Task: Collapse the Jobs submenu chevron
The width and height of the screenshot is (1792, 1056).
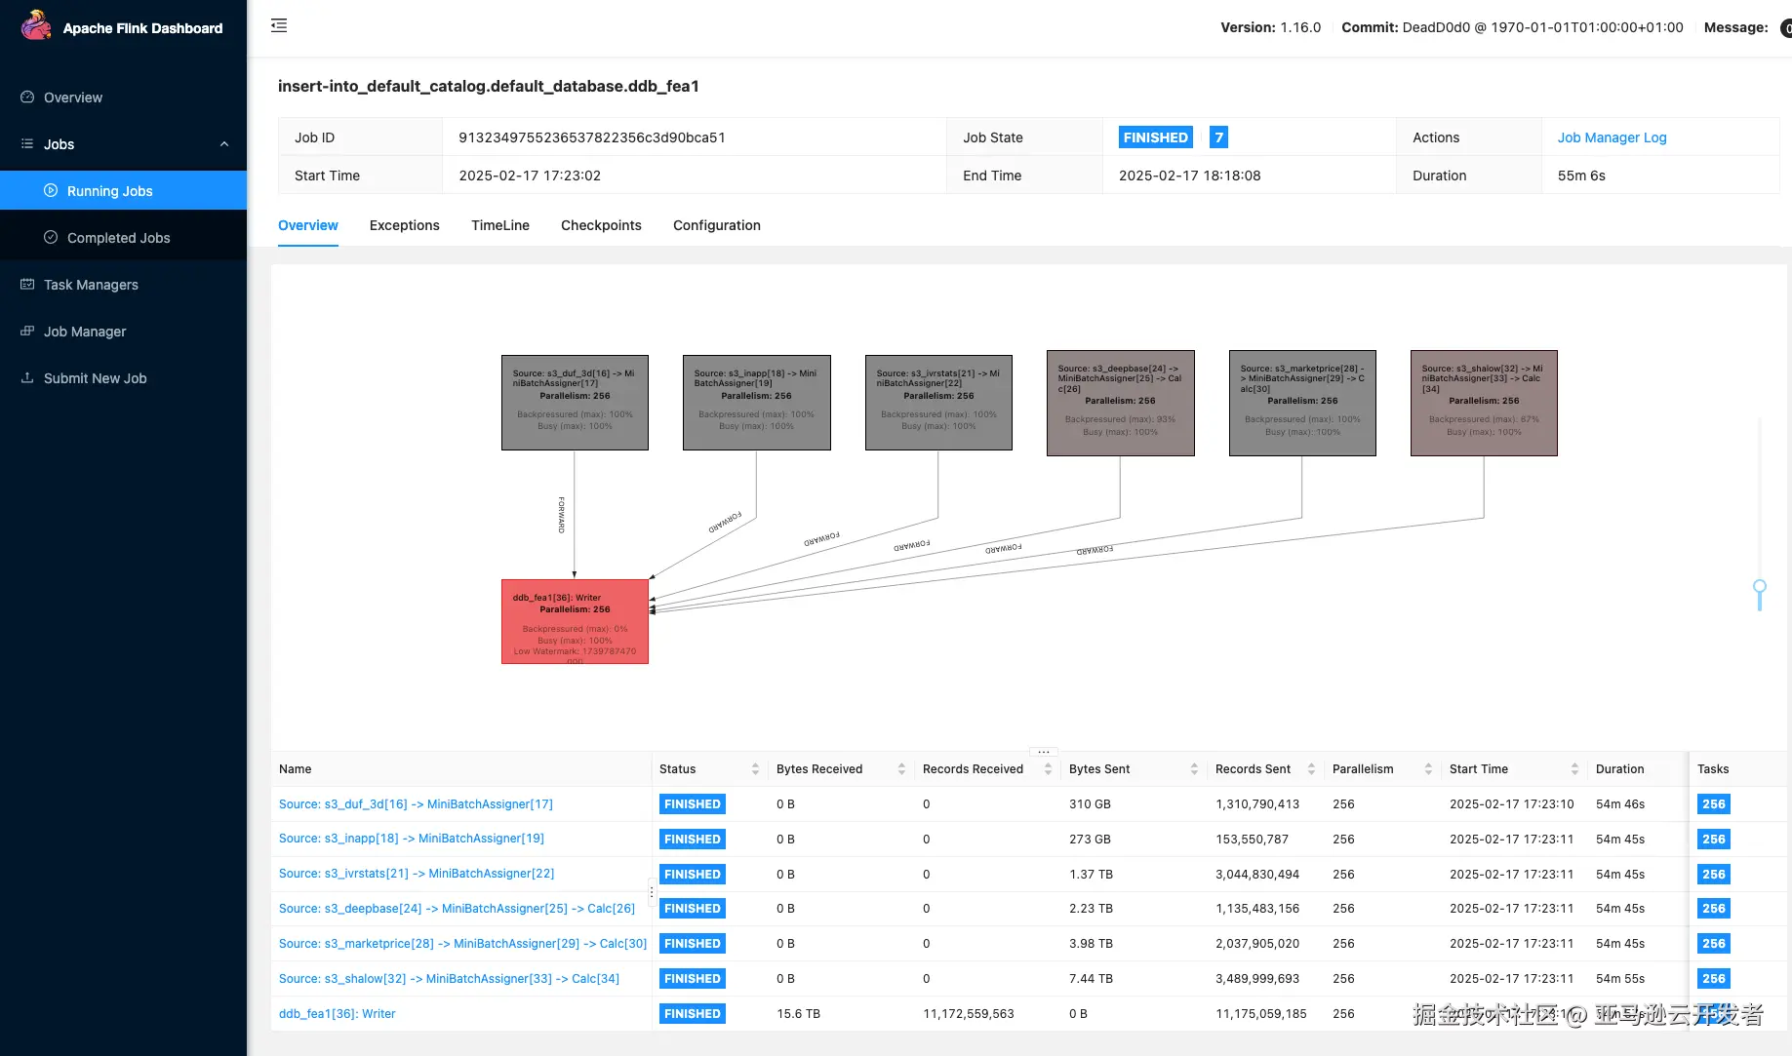Action: point(224,144)
